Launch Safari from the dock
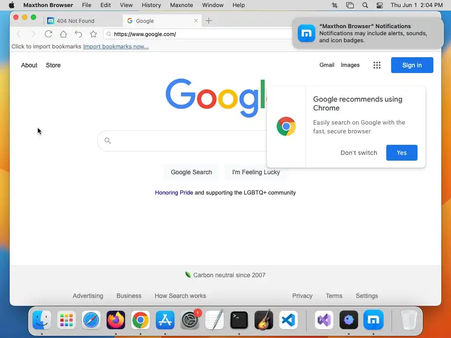This screenshot has height=338, width=451. point(91,320)
